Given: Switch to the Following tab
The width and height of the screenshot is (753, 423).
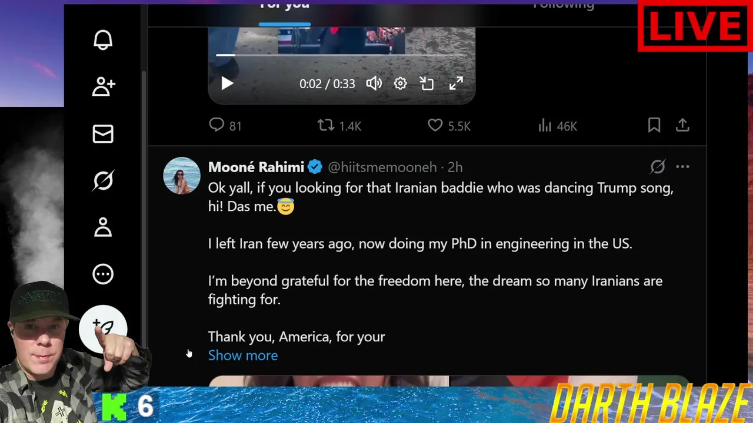Looking at the screenshot, I should tap(564, 5).
